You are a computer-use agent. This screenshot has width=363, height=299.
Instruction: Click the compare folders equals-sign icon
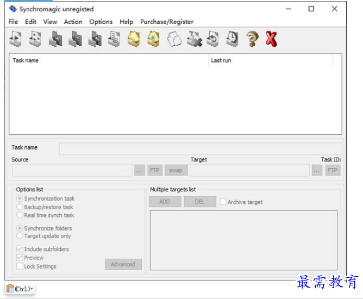(x=76, y=39)
